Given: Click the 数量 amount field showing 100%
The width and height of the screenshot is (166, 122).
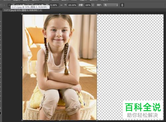Looking at the screenshot, I should pos(88,5).
